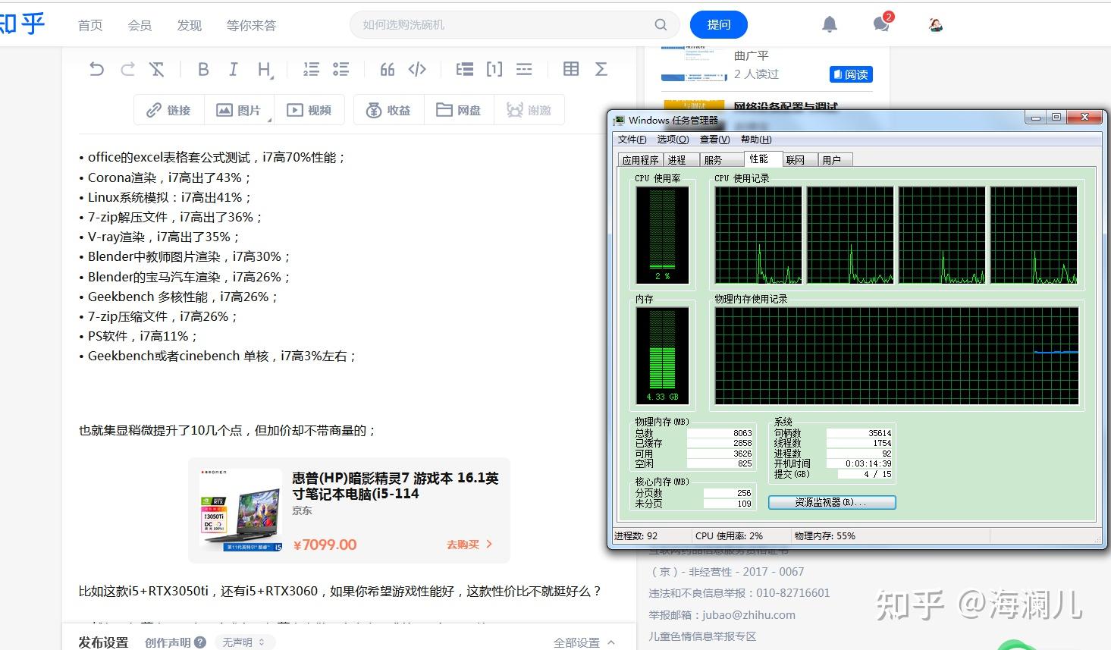Viewport: 1111px width, 650px height.
Task: Open the 会员 nav item
Action: (140, 25)
